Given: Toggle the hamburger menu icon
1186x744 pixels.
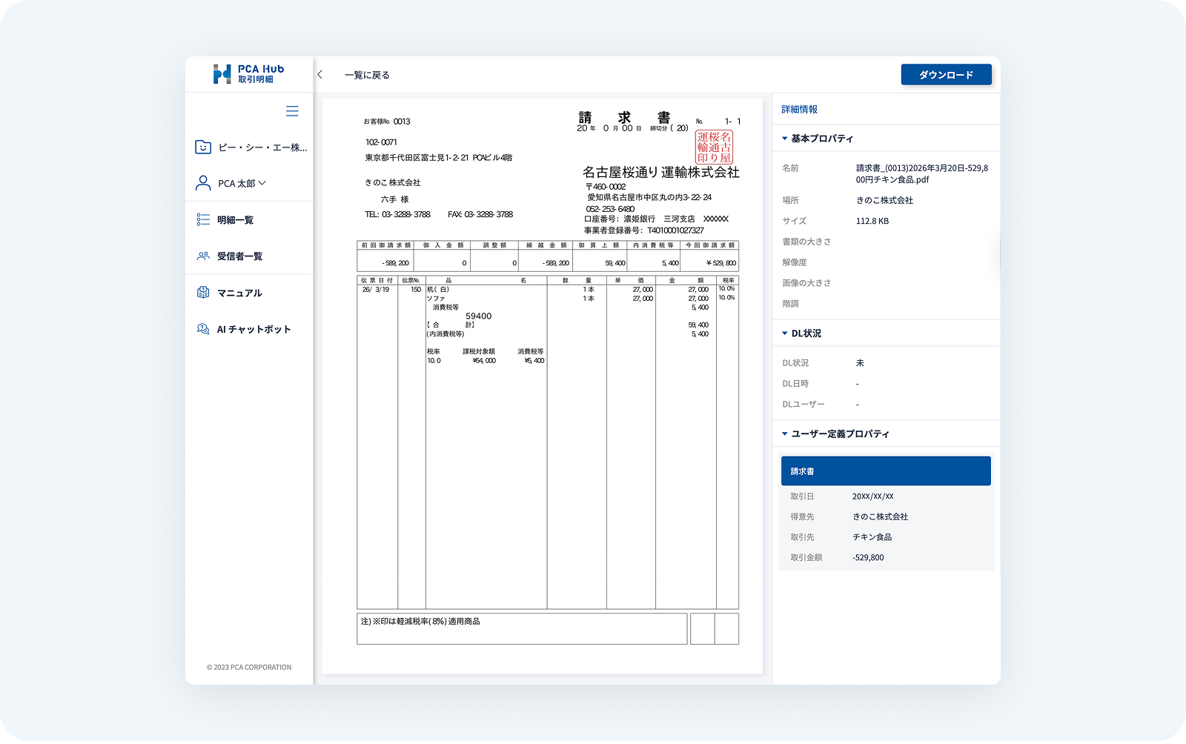Looking at the screenshot, I should [x=292, y=111].
